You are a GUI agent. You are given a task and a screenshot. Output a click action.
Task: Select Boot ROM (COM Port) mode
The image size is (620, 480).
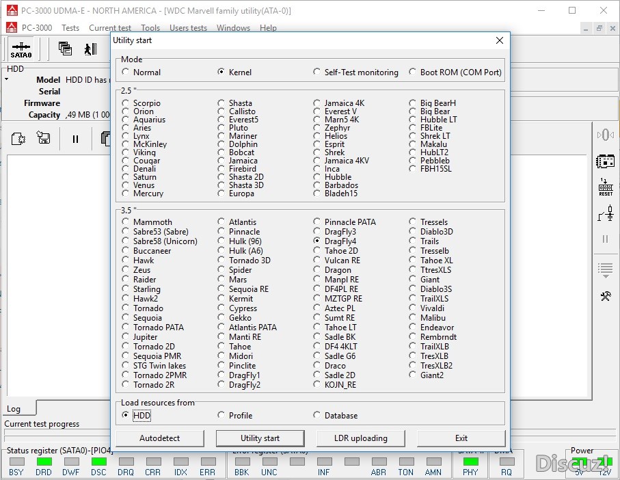pyautogui.click(x=413, y=72)
